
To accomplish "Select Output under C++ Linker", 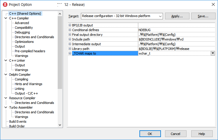I will click(x=20, y=65).
